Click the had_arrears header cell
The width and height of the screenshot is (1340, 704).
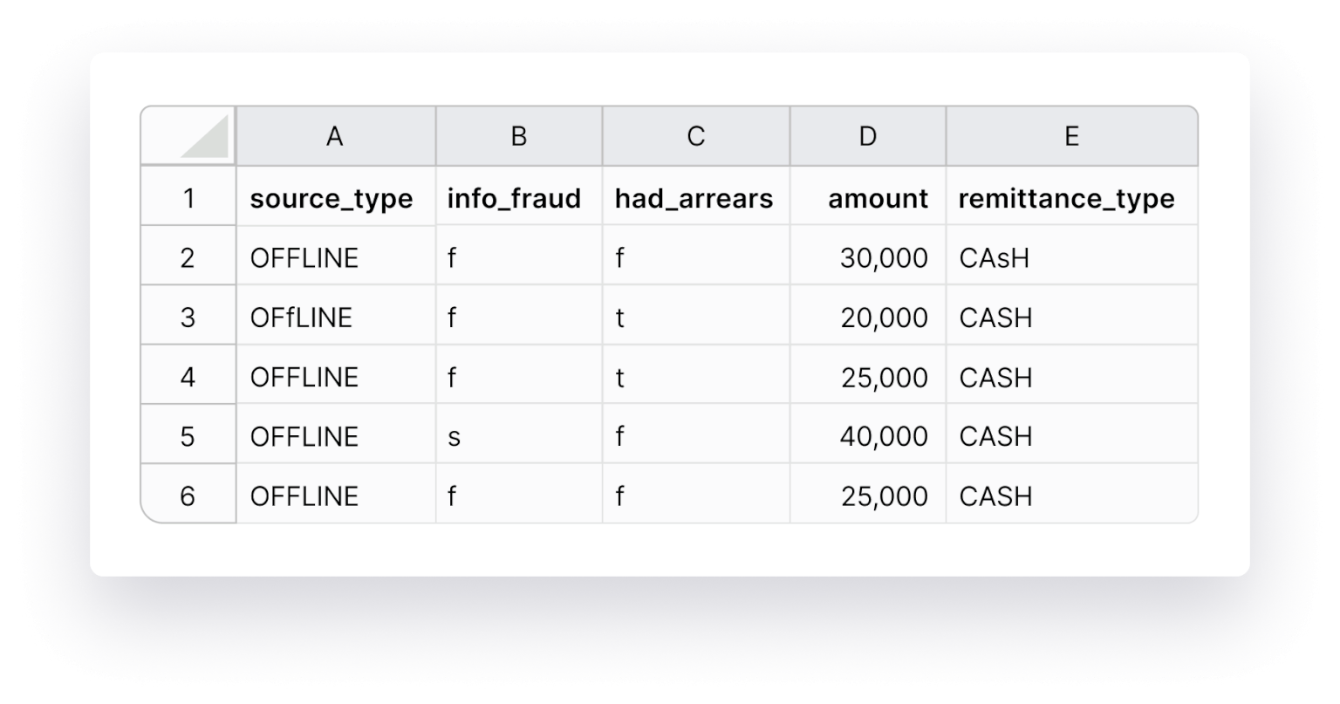[x=695, y=198]
